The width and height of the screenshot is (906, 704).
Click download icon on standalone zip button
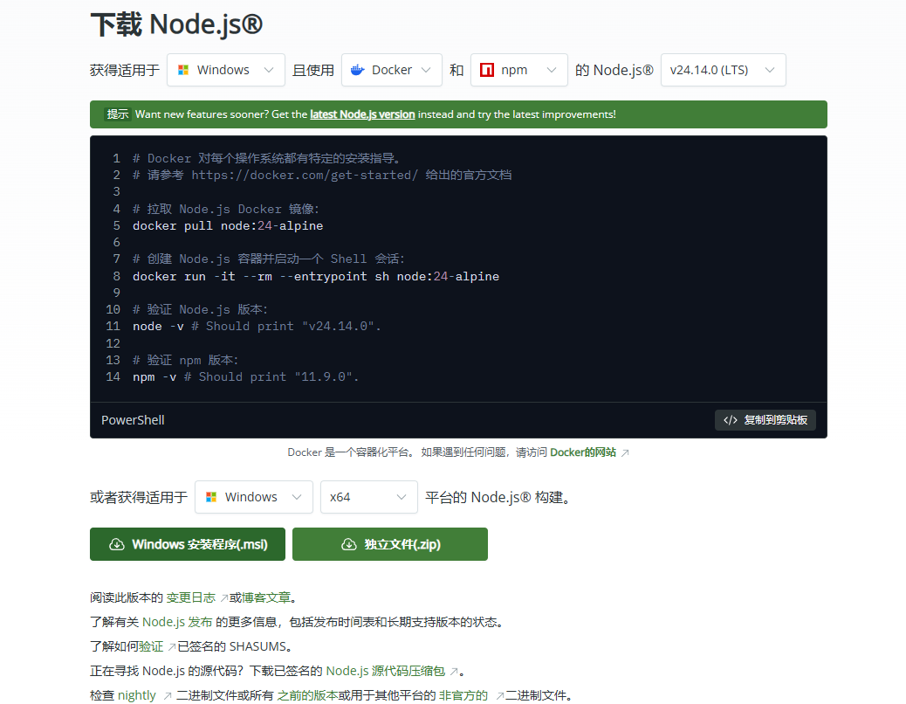pyautogui.click(x=348, y=544)
